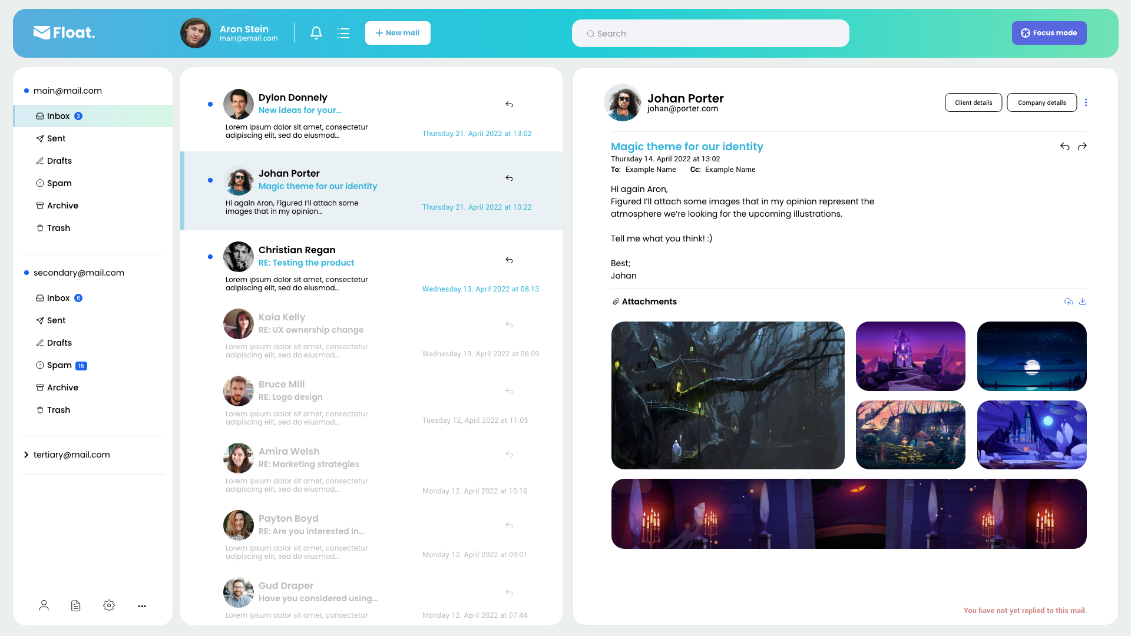Open the profile person icon in sidebar
This screenshot has width=1131, height=636.
point(44,605)
